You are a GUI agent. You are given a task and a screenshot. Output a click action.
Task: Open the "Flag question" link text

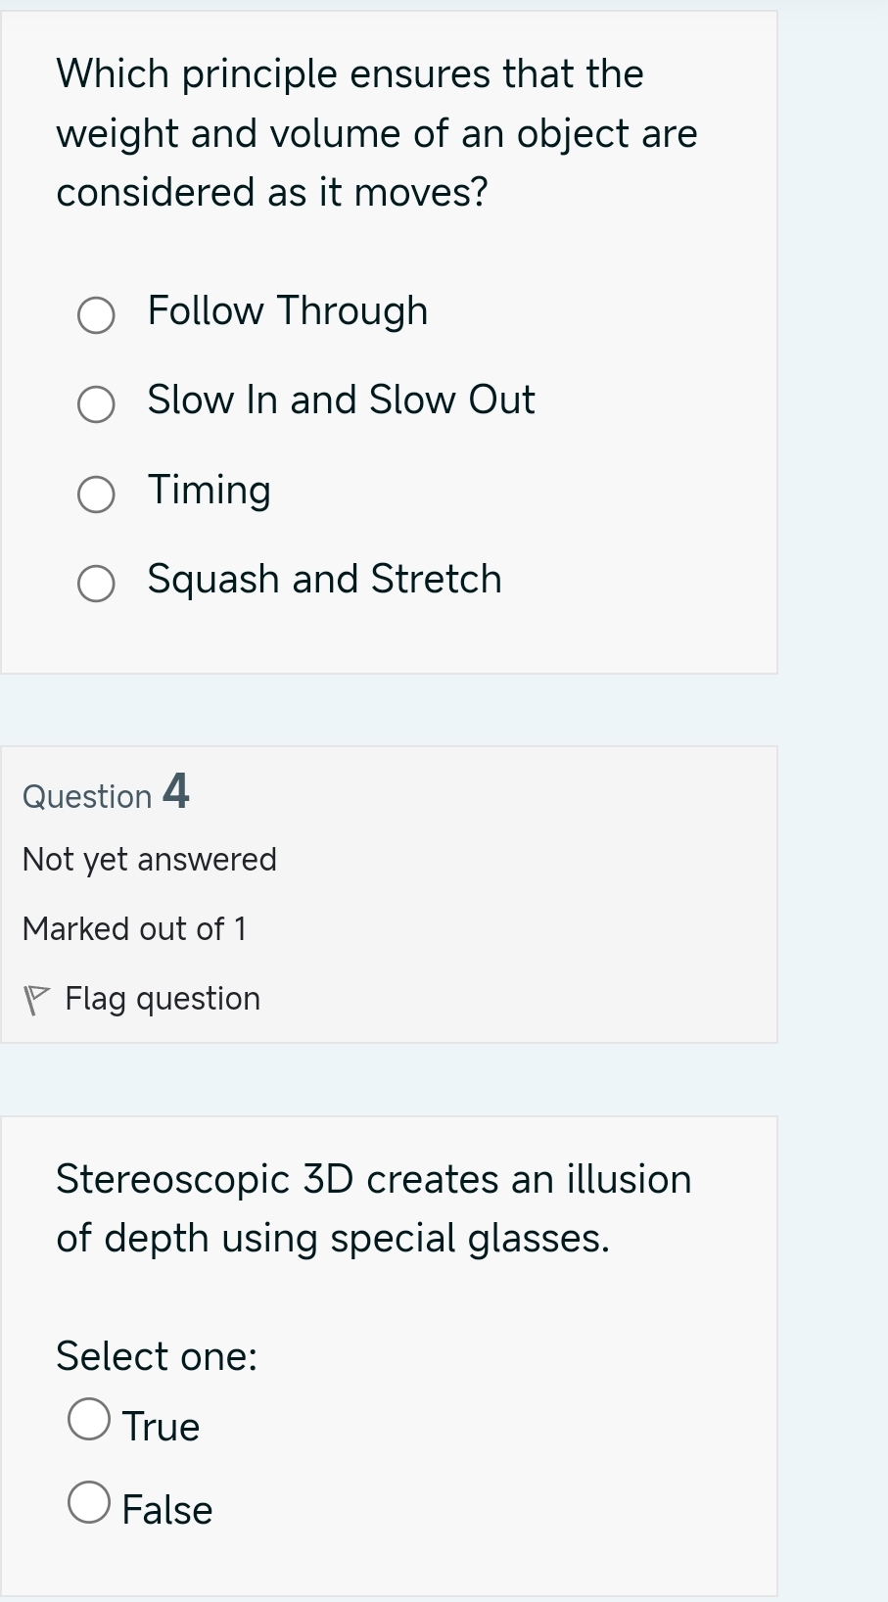[163, 999]
